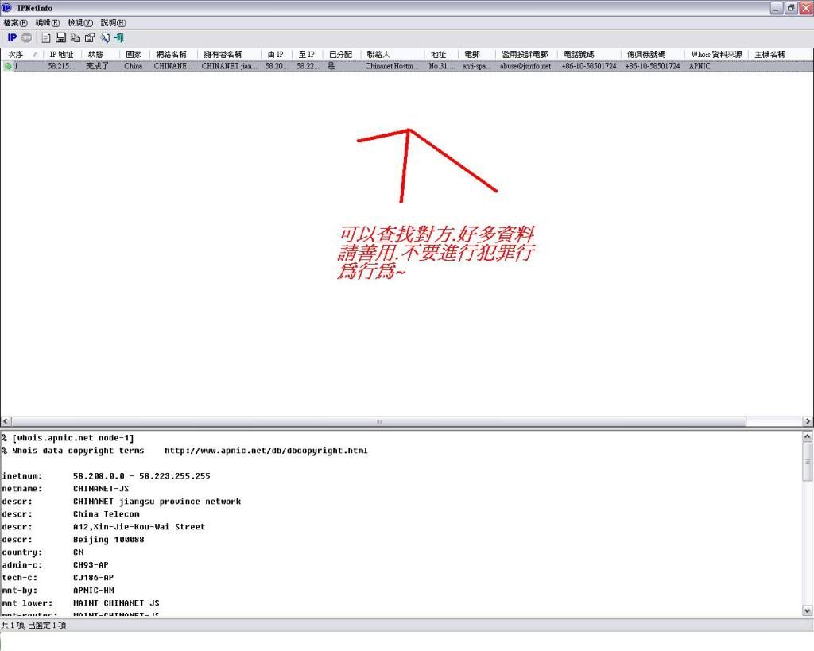The image size is (814, 651).
Task: Sort by Whois 資料來源 column header
Action: tap(716, 55)
